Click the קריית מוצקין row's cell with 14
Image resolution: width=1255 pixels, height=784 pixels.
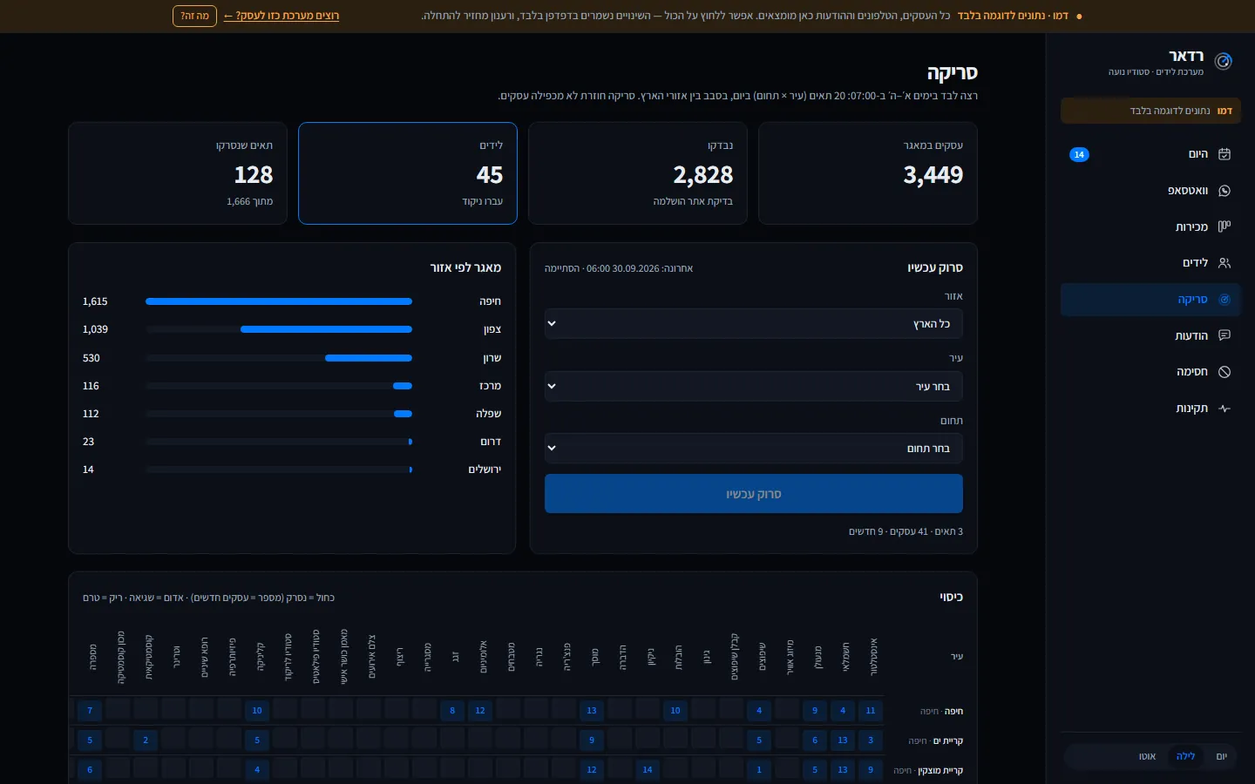pos(648,770)
